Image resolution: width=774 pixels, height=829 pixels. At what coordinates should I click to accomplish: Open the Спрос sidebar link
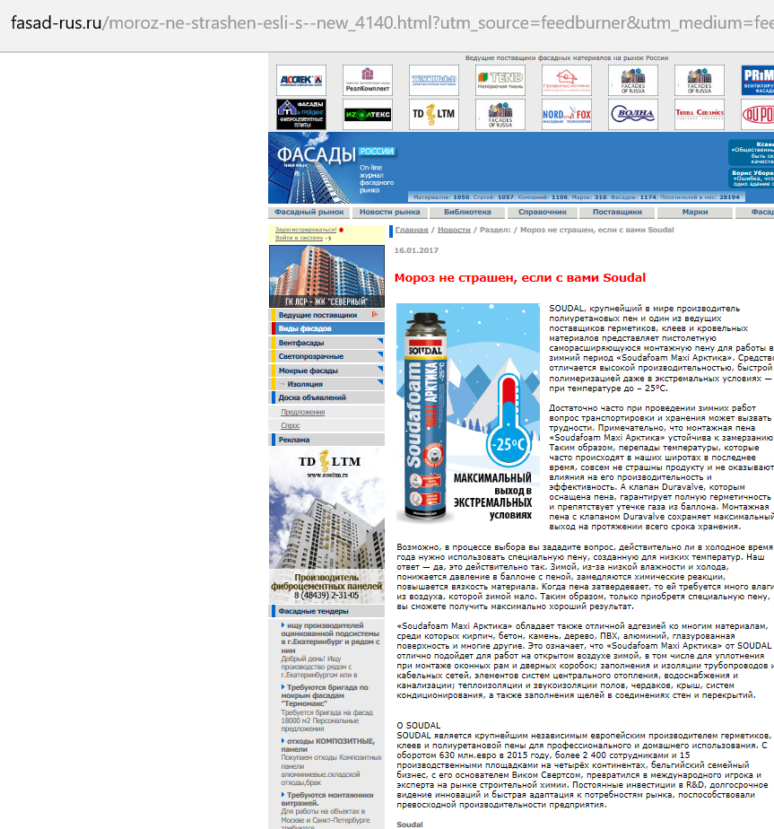coord(291,425)
